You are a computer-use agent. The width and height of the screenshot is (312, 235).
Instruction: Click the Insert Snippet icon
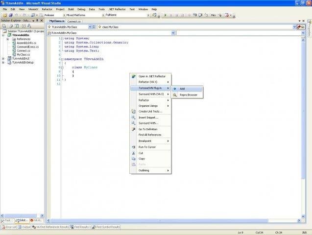click(x=134, y=117)
